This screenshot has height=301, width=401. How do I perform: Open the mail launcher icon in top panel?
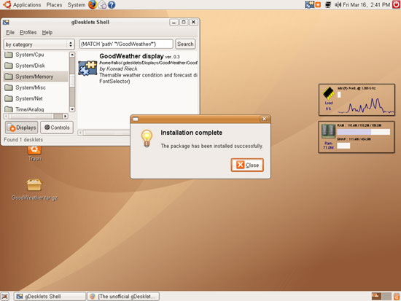click(x=102, y=4)
